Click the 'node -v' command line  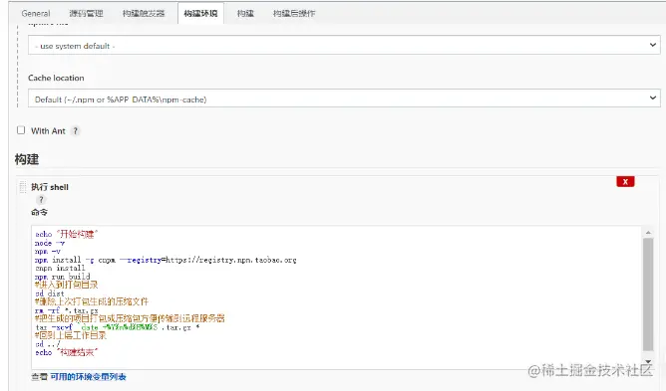click(x=50, y=243)
